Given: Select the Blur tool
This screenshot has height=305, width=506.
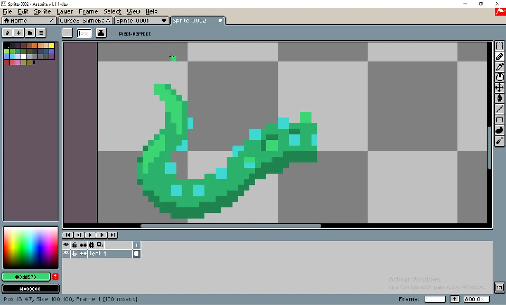Looking at the screenshot, I should click(x=500, y=141).
